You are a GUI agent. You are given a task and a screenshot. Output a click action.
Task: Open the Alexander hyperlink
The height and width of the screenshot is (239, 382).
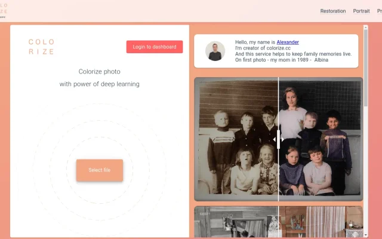click(288, 42)
